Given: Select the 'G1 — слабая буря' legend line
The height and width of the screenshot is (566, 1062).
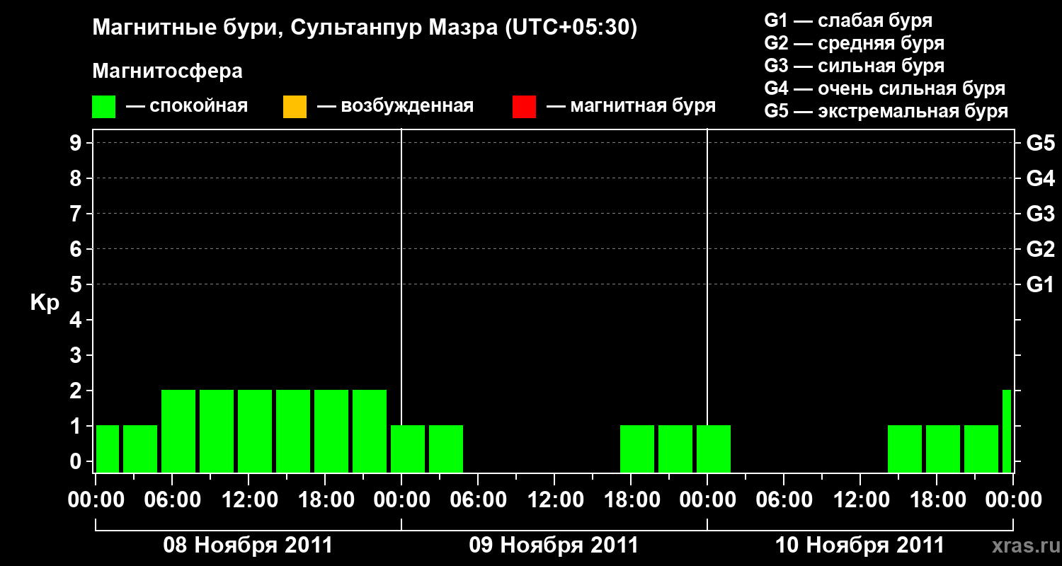Looking at the screenshot, I should (848, 21).
